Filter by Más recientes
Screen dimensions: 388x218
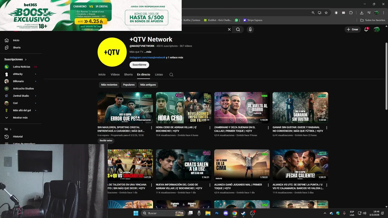pyautogui.click(x=109, y=85)
